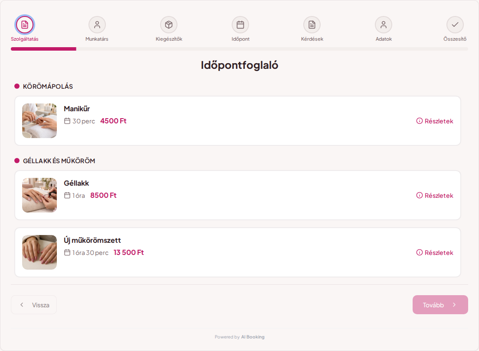Select the Géllakk service thumbnail
479x351 pixels.
pyautogui.click(x=39, y=195)
